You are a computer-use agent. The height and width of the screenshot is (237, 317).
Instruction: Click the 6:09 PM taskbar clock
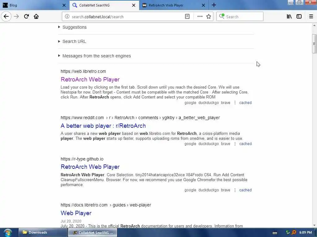click(x=306, y=232)
